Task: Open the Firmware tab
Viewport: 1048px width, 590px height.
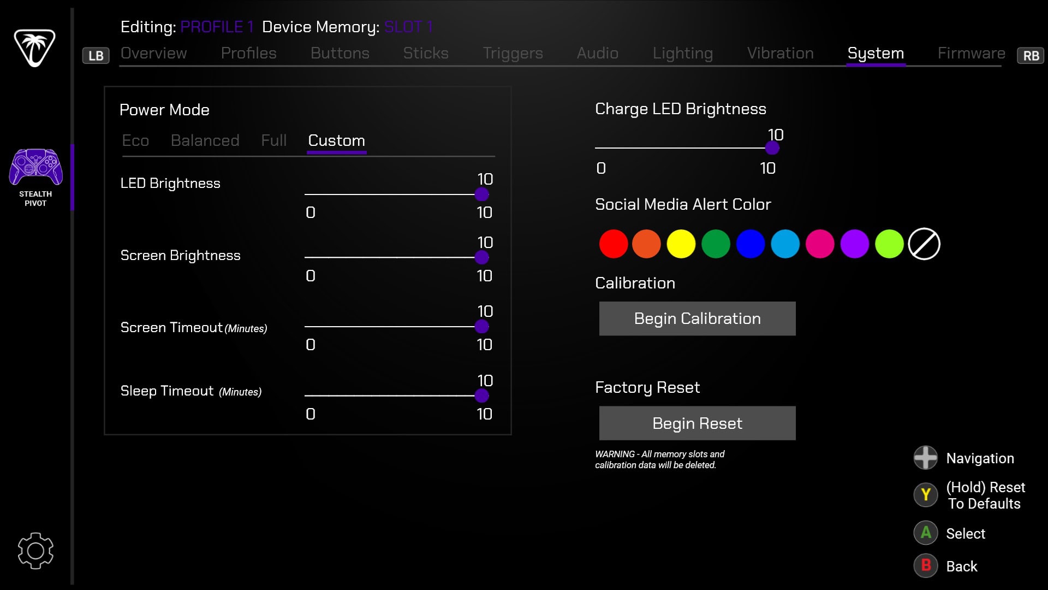Action: [x=971, y=53]
